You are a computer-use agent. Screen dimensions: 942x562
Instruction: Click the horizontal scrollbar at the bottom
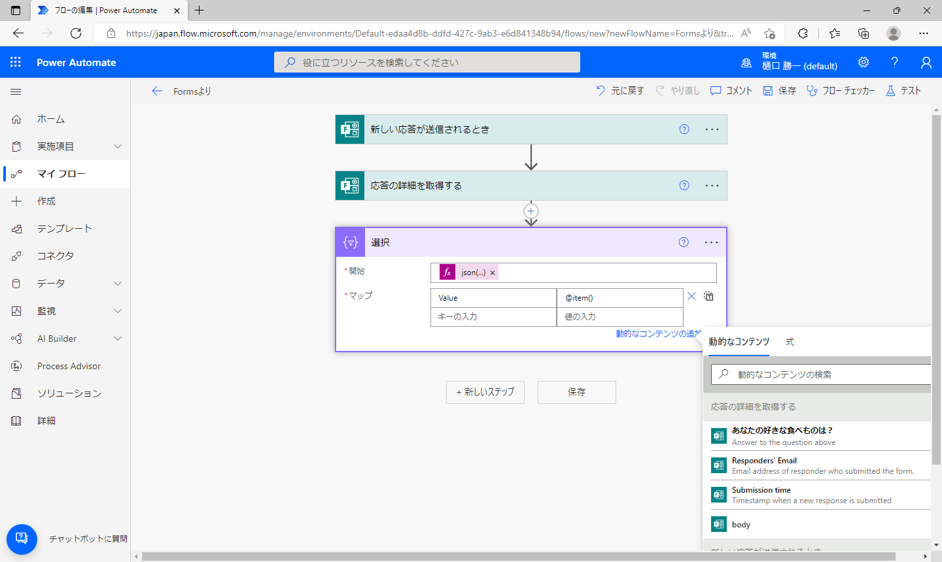point(517,557)
